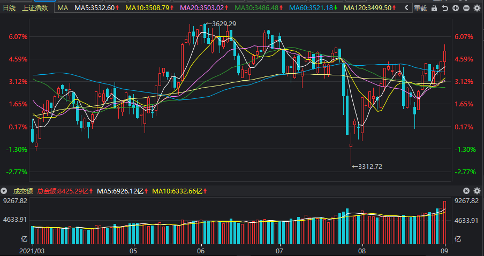Click the 3629.29 high price marker
Screen dimensions: 484x256
(221, 24)
